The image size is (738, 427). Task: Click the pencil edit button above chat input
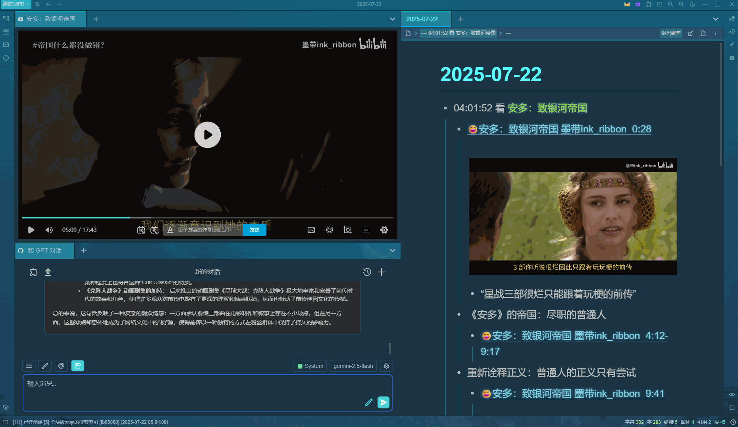click(x=45, y=366)
